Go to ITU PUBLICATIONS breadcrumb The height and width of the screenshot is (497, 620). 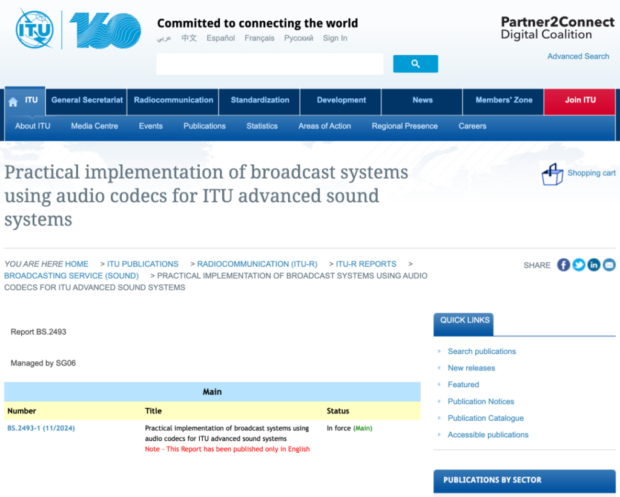click(x=143, y=264)
